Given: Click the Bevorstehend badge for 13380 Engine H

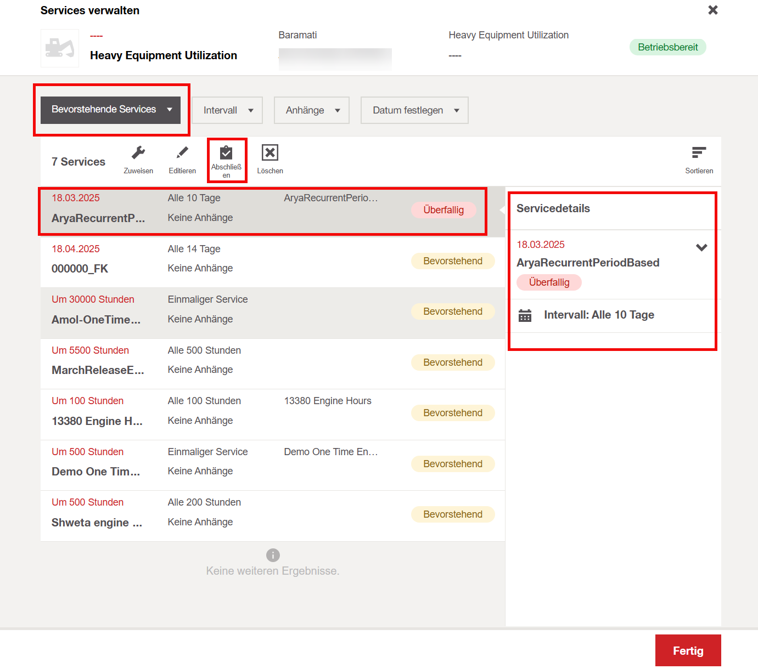Looking at the screenshot, I should coord(453,413).
